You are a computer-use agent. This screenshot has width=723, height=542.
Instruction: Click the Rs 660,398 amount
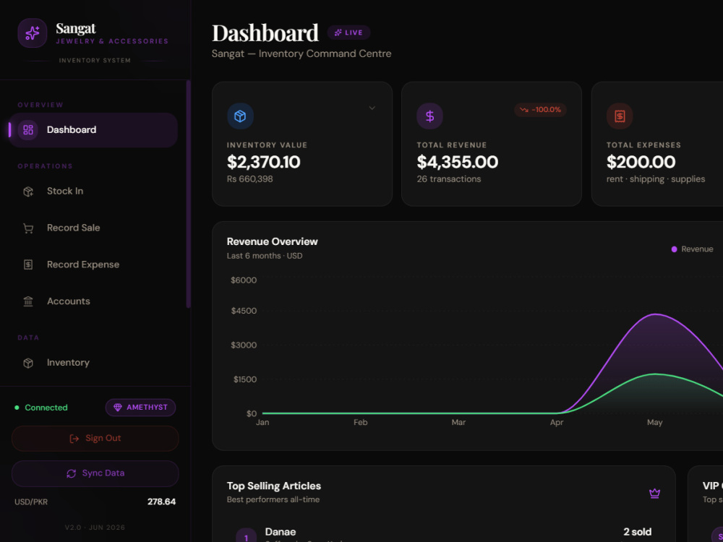point(249,178)
